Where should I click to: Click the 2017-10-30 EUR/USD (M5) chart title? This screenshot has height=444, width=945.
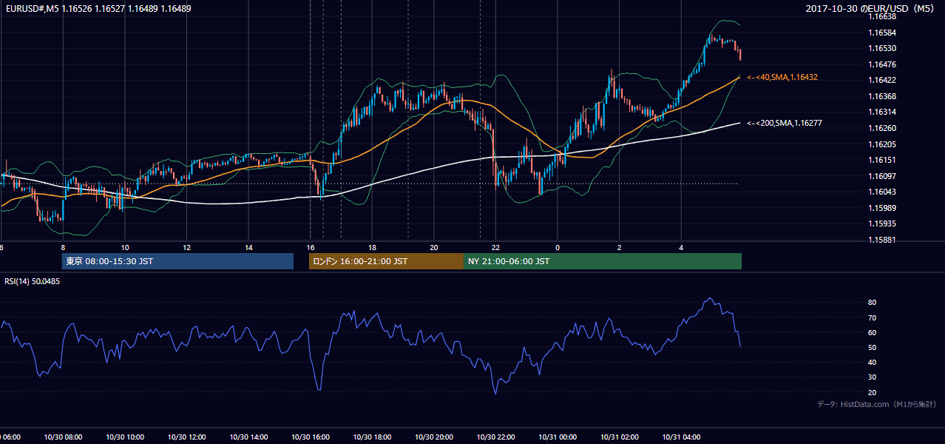pyautogui.click(x=870, y=9)
